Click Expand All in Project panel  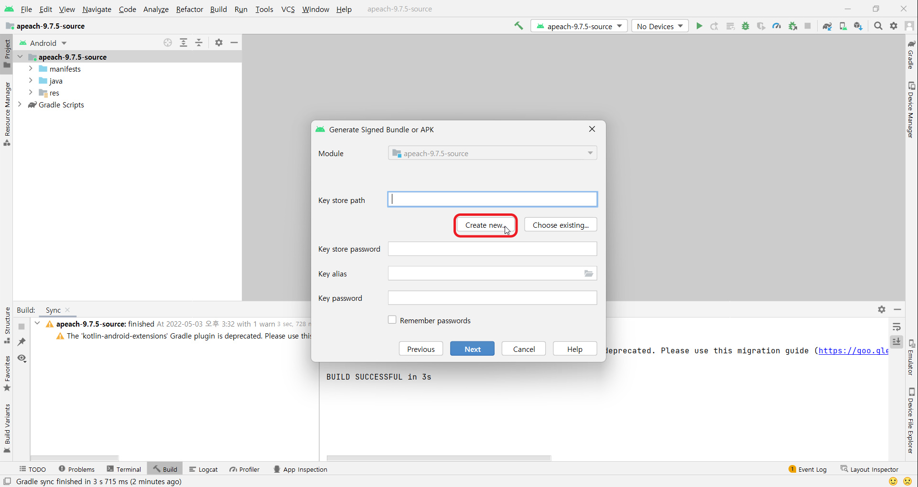pyautogui.click(x=184, y=42)
